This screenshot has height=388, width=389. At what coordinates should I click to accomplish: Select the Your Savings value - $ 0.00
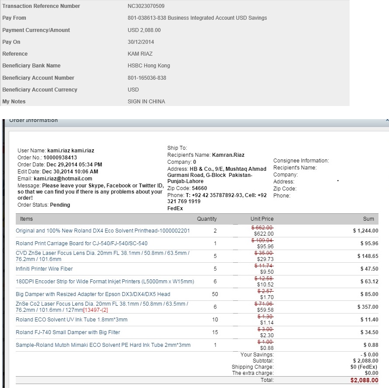click(x=369, y=355)
